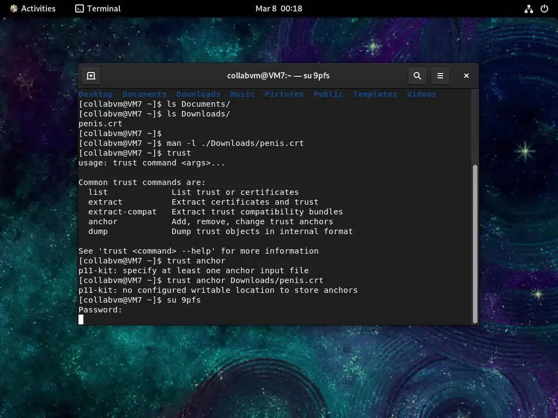Click the 'Videos' directory name

422,94
